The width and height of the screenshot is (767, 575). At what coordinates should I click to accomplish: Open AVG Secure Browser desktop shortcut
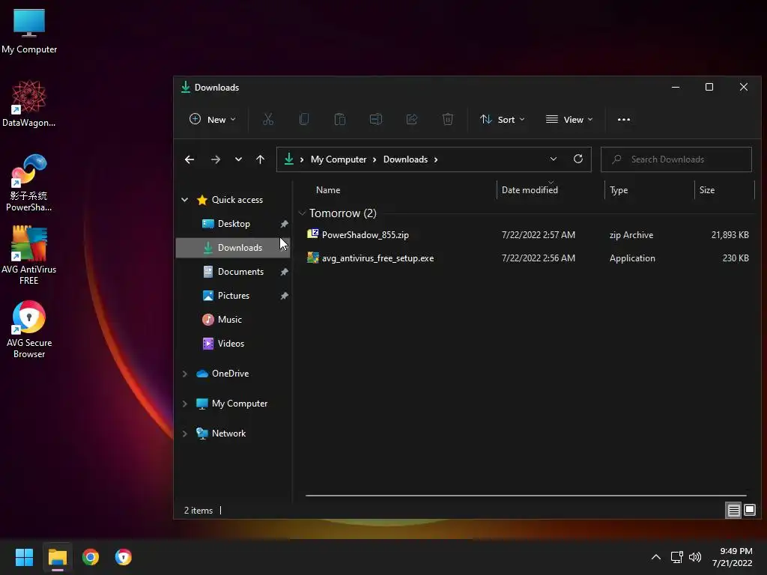pos(29,329)
